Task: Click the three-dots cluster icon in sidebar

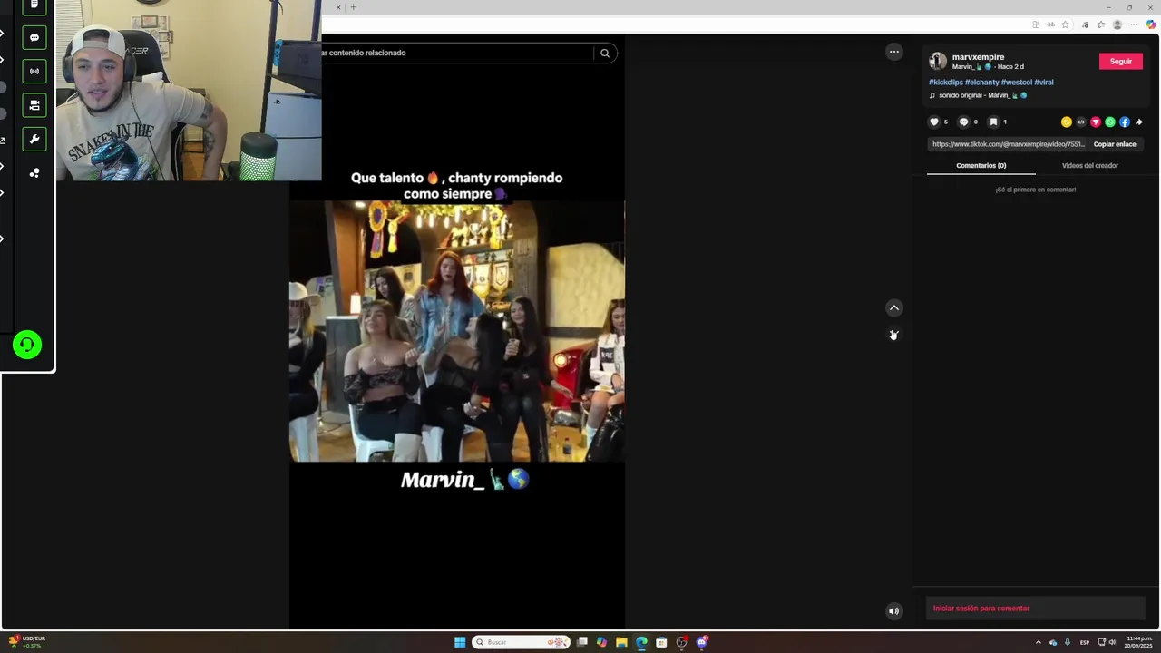Action: click(x=34, y=172)
